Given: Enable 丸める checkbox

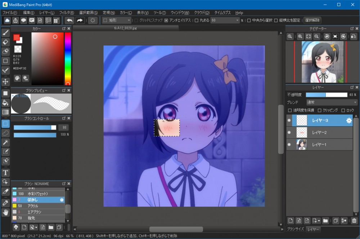Looking at the screenshot, I should coord(197,21).
